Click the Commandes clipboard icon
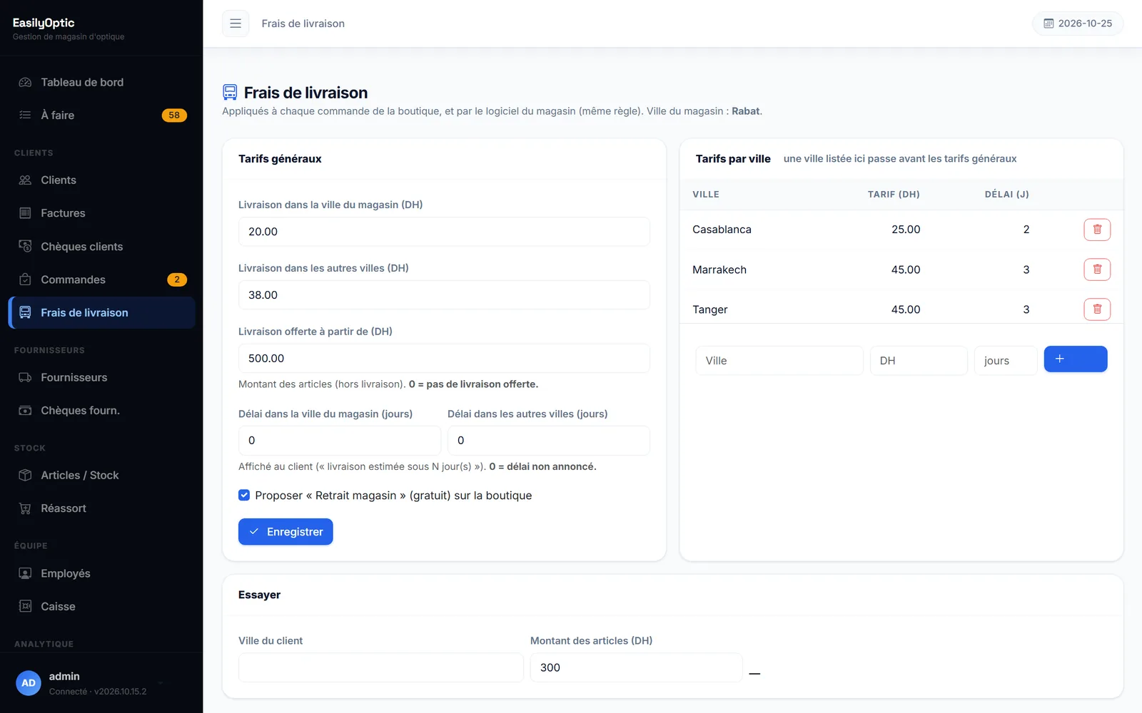1142x713 pixels. point(25,279)
